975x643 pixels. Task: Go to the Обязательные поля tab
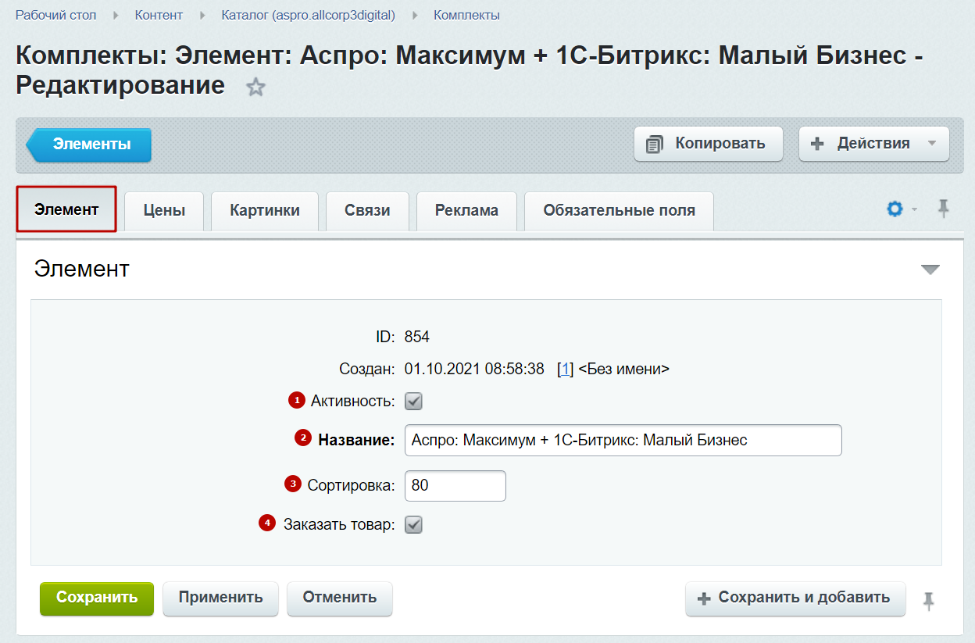pyautogui.click(x=619, y=210)
